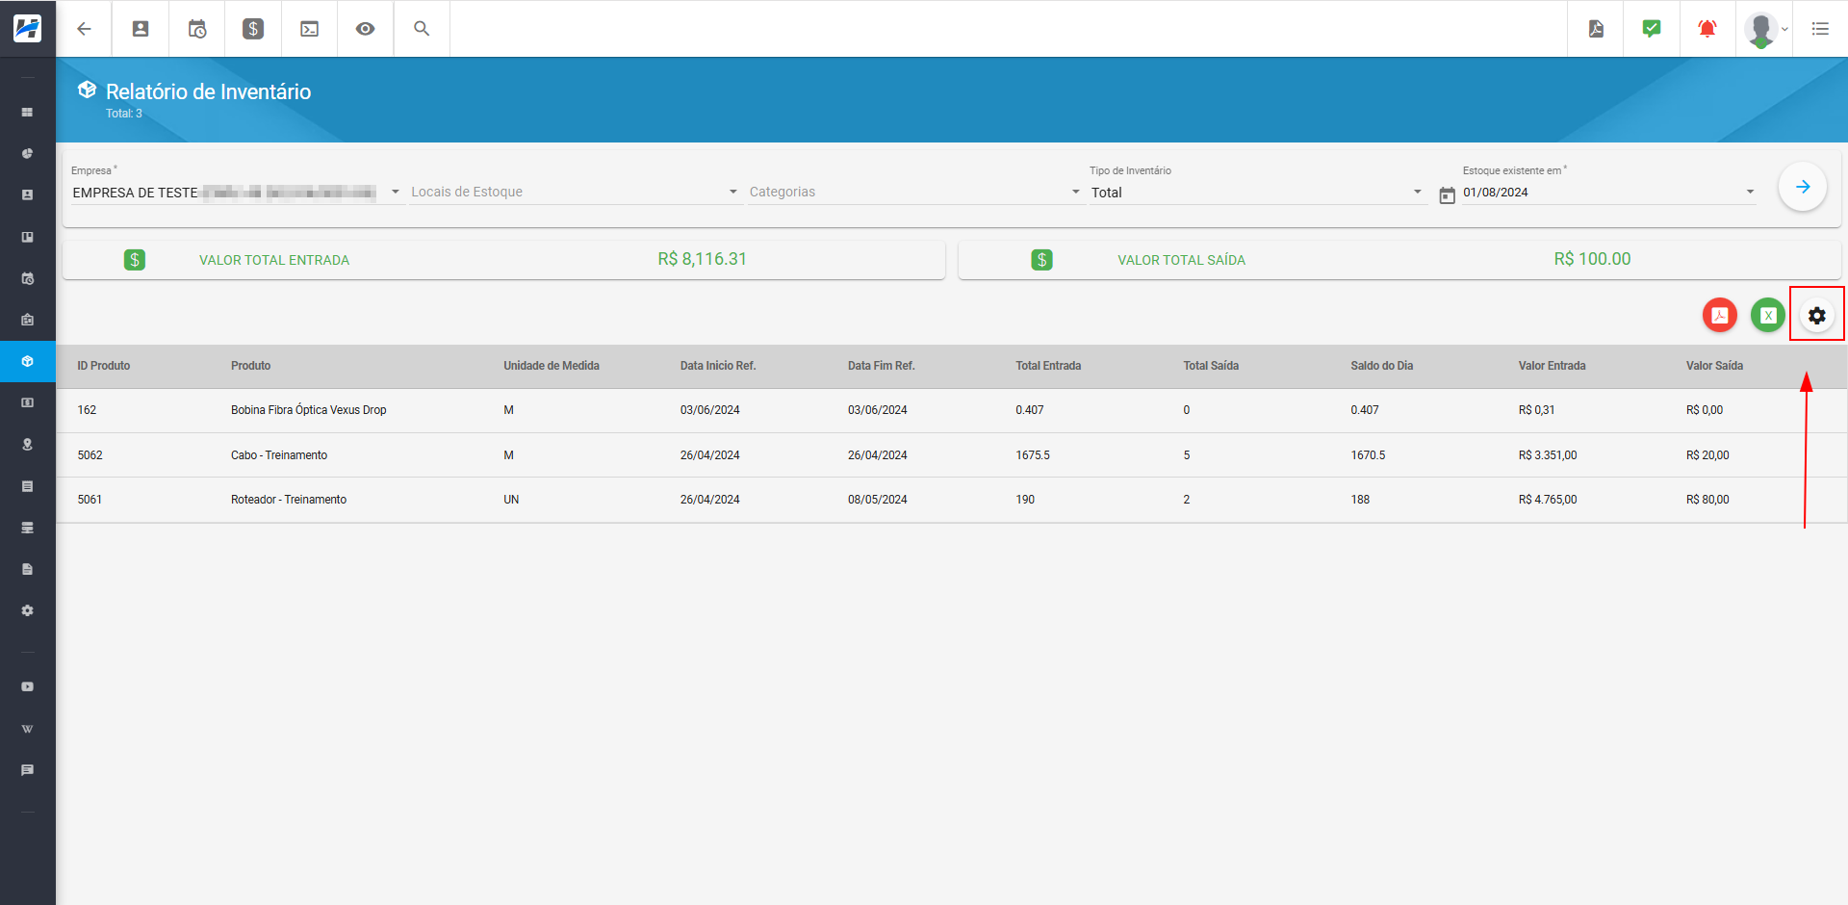Open the calendar picker icon beside date
Viewport: 1848px width, 905px height.
tap(1447, 195)
